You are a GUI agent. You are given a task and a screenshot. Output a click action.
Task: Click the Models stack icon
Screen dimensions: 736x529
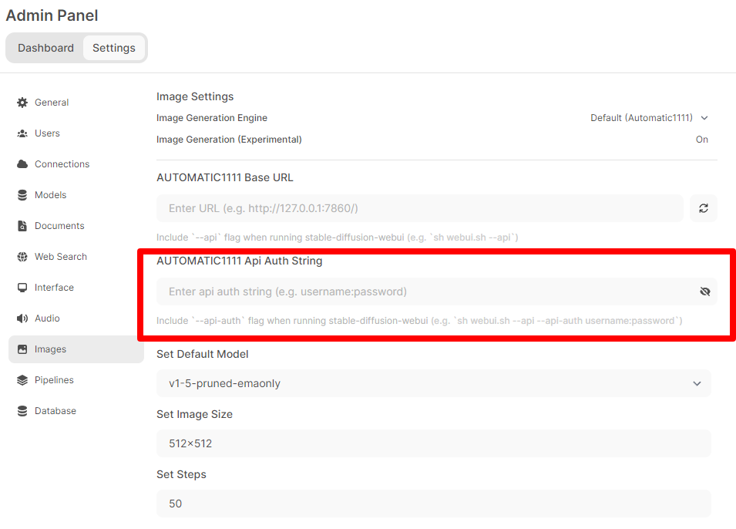click(22, 195)
